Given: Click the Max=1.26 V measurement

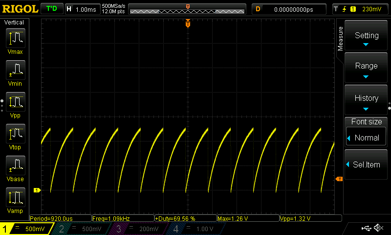Looking at the screenshot, I should 248,218.
